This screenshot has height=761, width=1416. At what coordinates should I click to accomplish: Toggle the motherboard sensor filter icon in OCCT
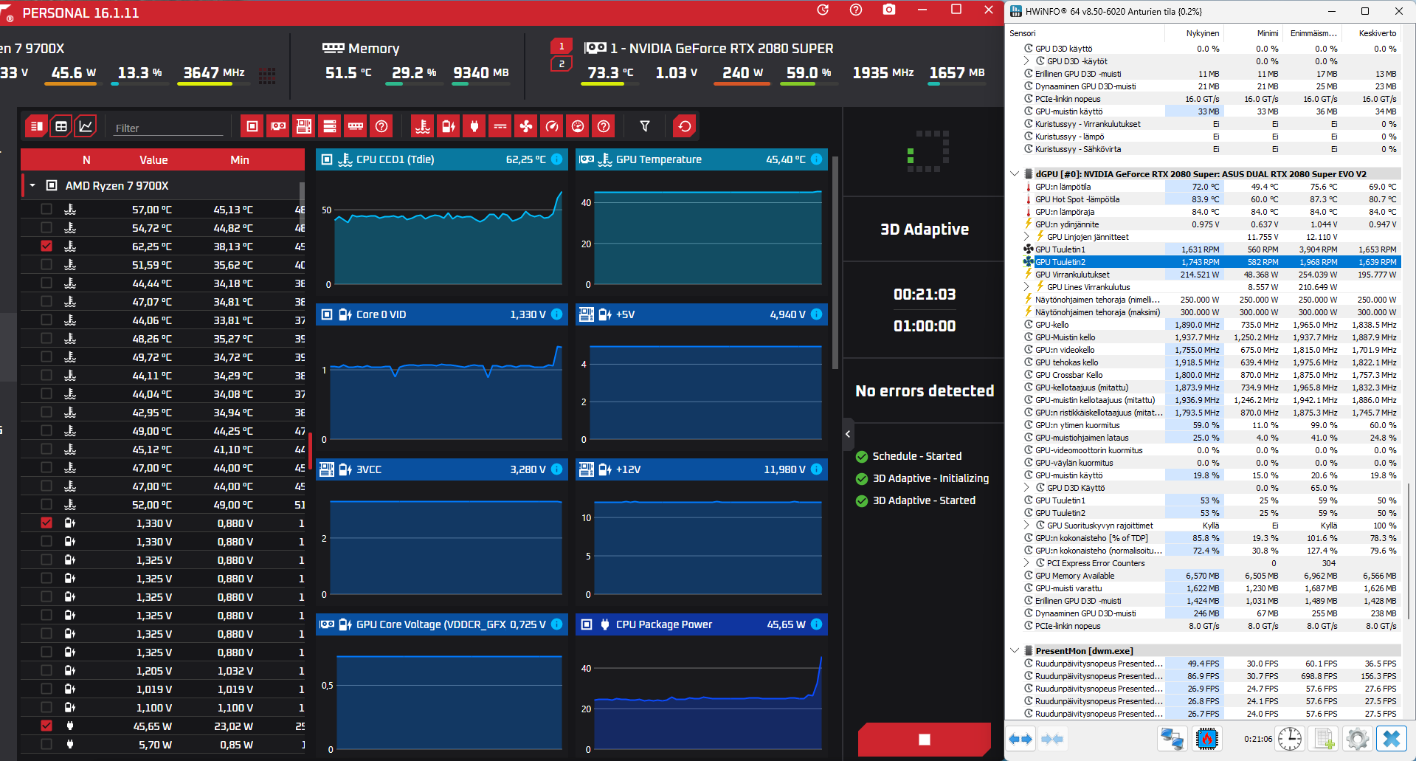point(304,126)
